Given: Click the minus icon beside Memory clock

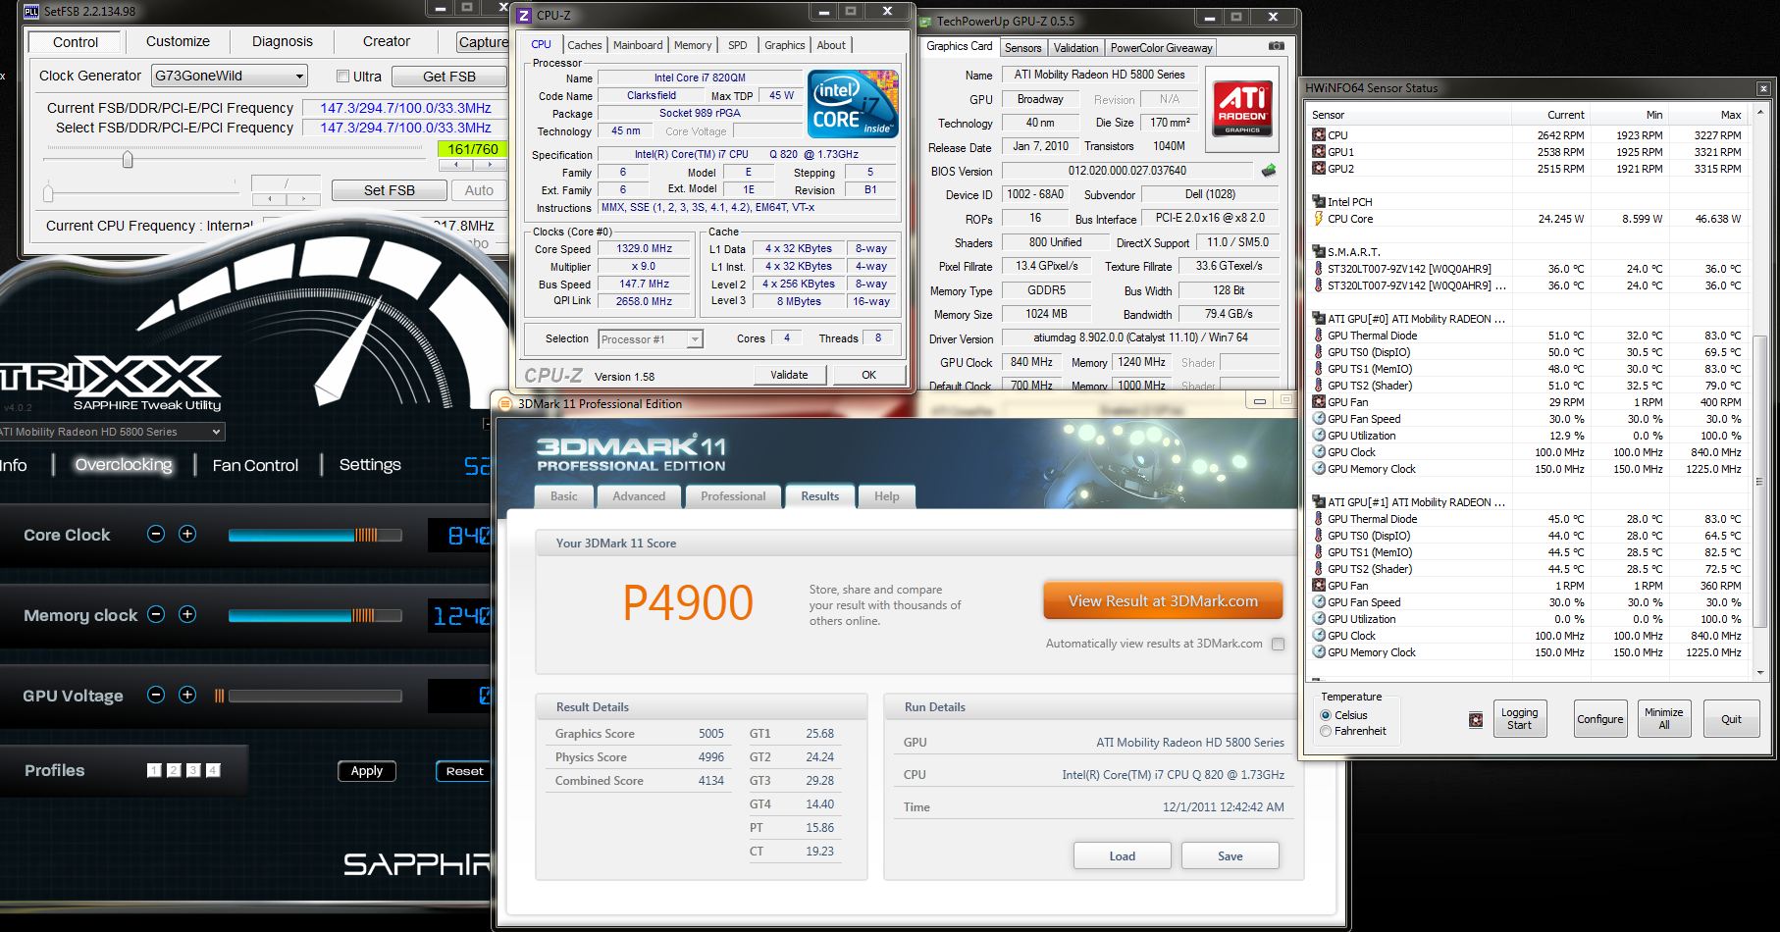Looking at the screenshot, I should [x=156, y=614].
